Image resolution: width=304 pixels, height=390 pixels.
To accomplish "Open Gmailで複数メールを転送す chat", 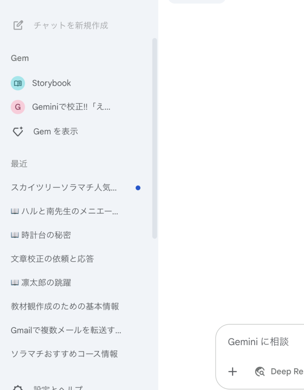I will [x=66, y=330].
